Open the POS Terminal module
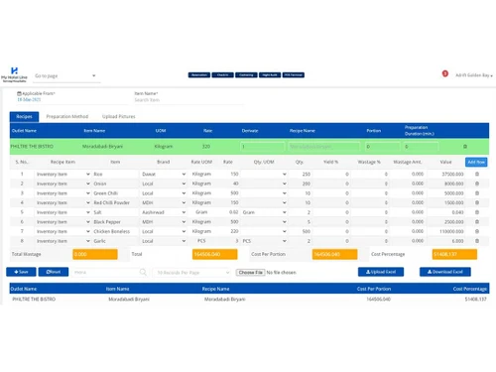 pyautogui.click(x=294, y=75)
